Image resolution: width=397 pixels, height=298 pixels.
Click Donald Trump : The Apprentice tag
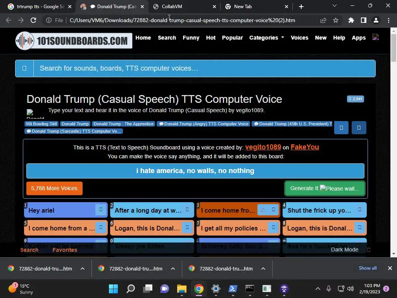pyautogui.click(x=124, y=124)
